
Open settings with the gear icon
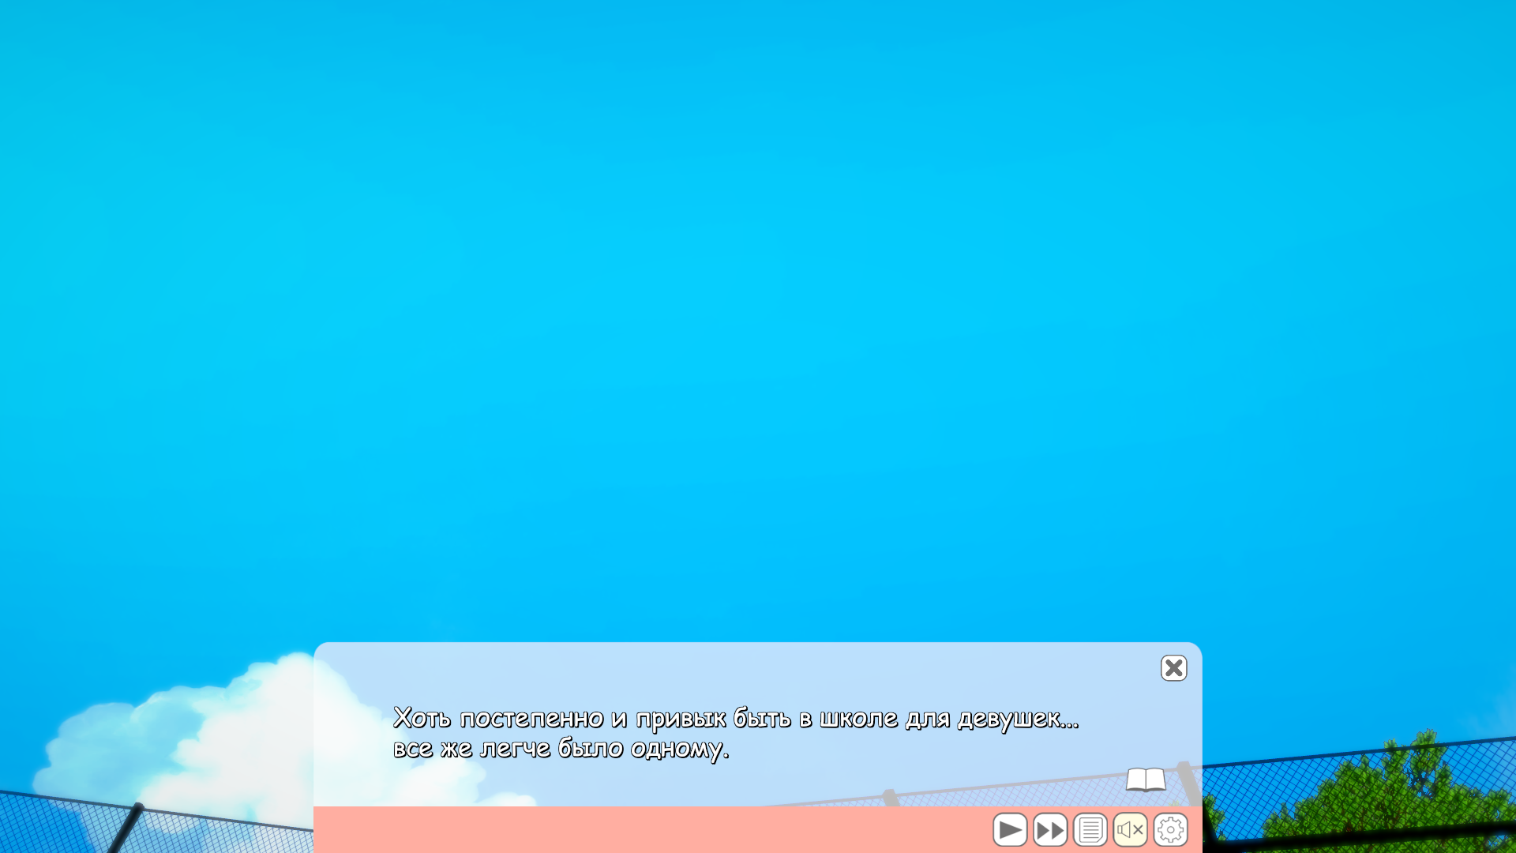tap(1171, 830)
